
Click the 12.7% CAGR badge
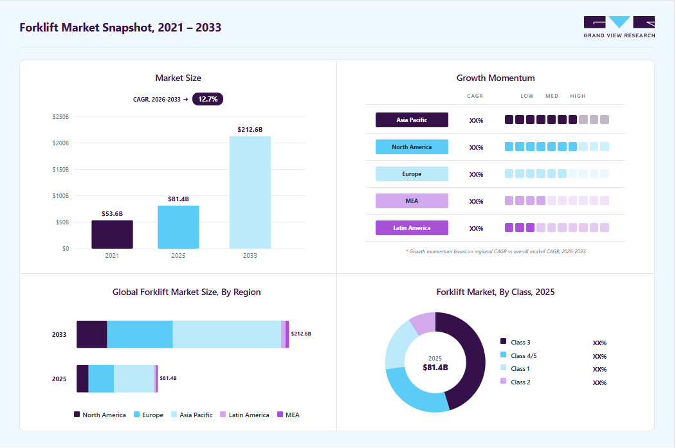(x=207, y=99)
